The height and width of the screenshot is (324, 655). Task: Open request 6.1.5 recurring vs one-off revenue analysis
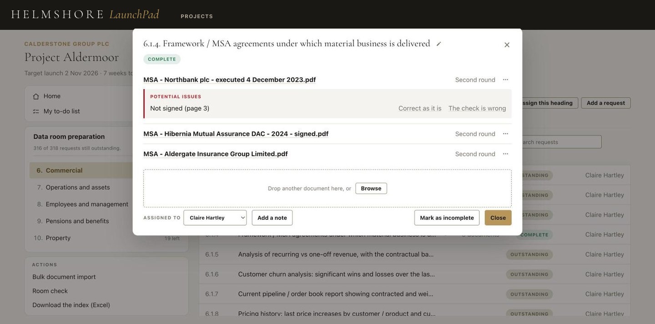(336, 254)
